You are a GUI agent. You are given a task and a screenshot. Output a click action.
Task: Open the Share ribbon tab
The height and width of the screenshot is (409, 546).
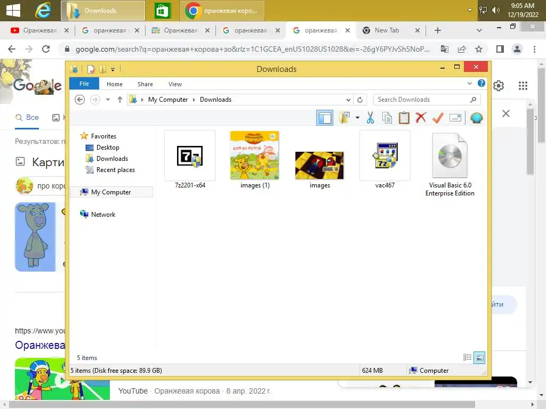point(145,84)
